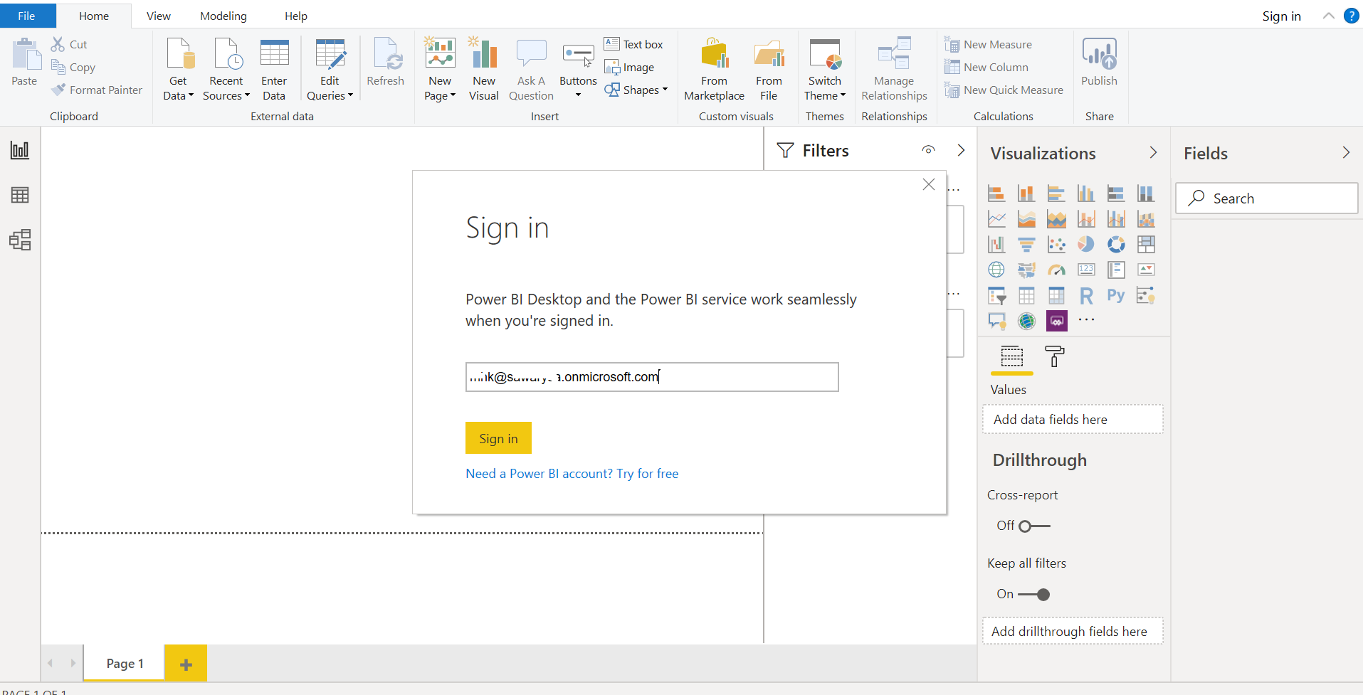Switch to Data view in left sidebar
The image size is (1363, 695).
pyautogui.click(x=20, y=195)
